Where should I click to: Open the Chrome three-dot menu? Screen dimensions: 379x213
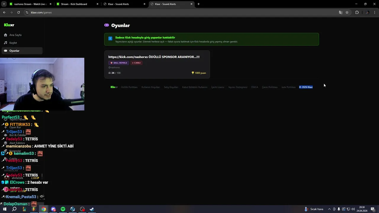click(375, 12)
